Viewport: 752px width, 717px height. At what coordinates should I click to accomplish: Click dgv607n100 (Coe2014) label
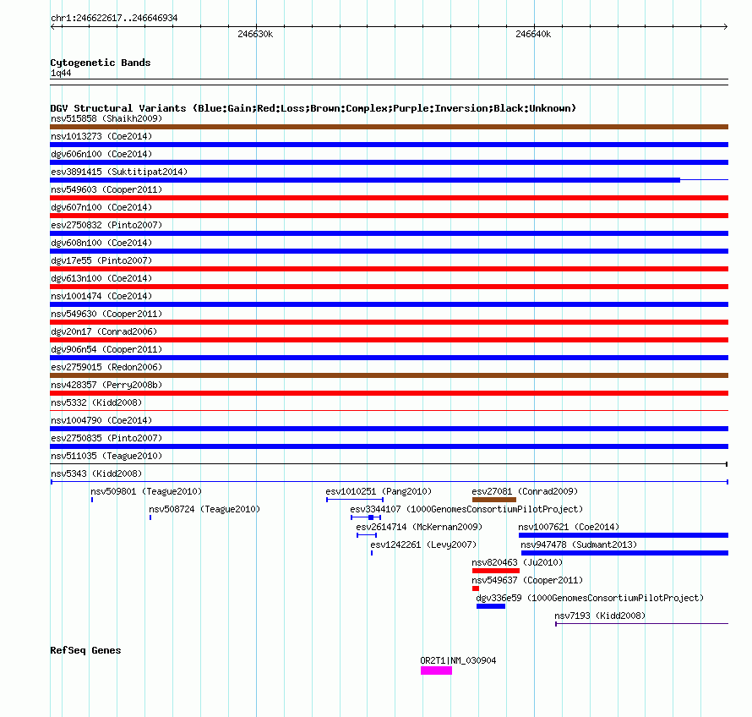[x=101, y=207]
